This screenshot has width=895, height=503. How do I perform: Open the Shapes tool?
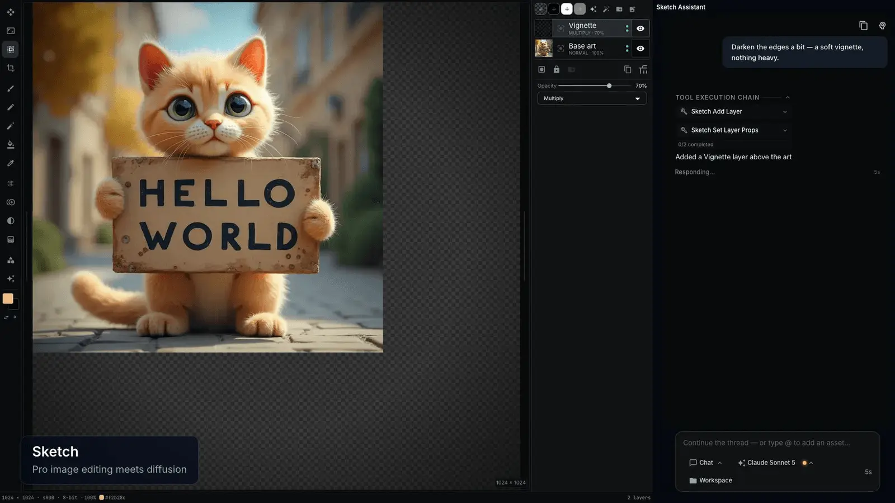(11, 260)
